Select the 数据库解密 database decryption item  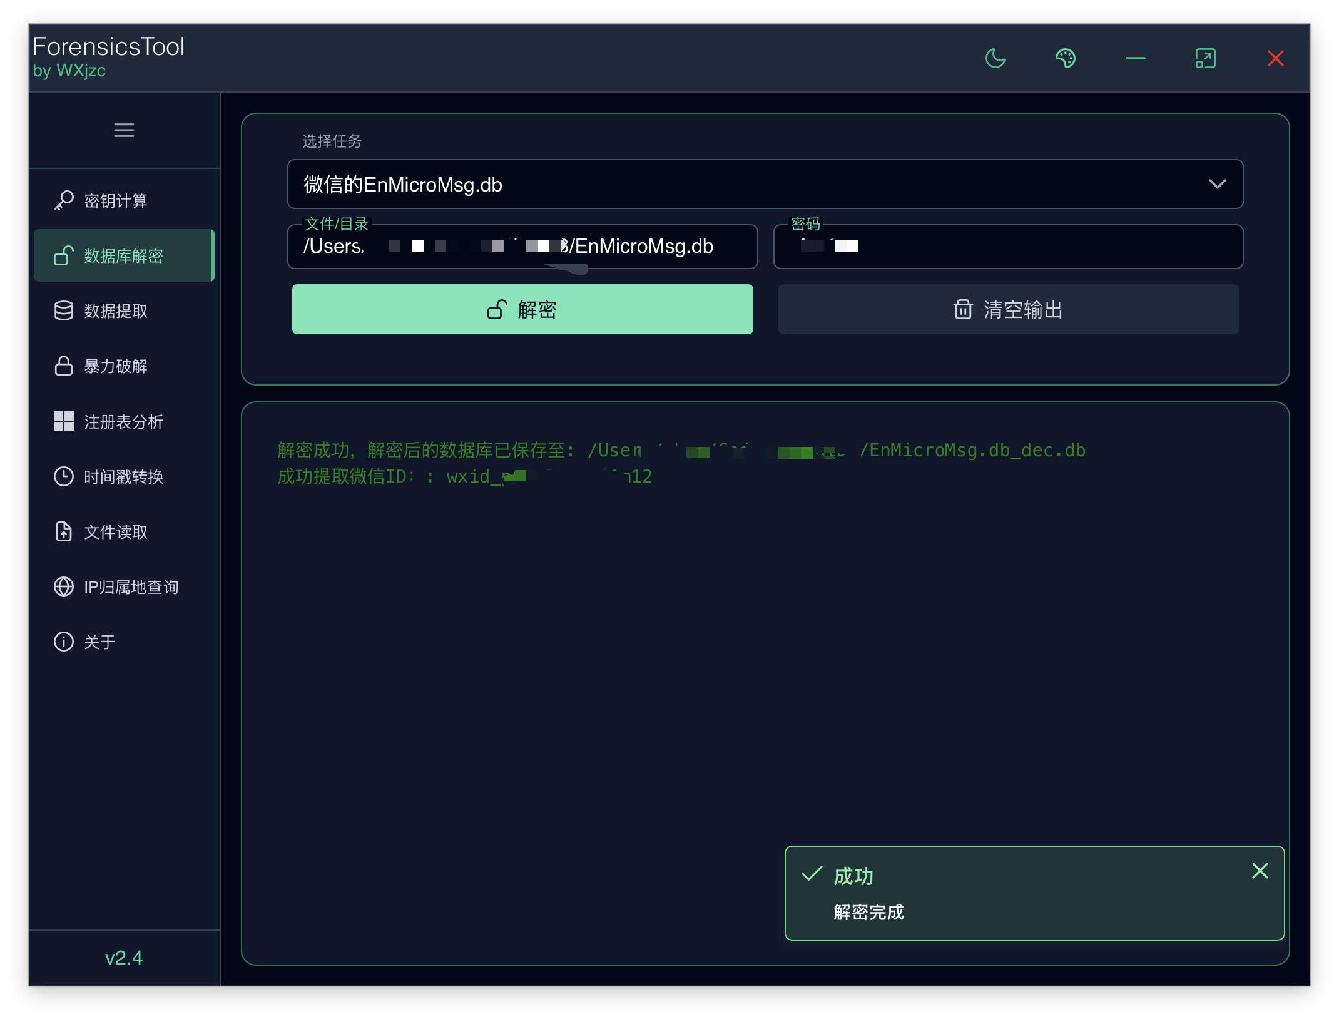tap(123, 256)
